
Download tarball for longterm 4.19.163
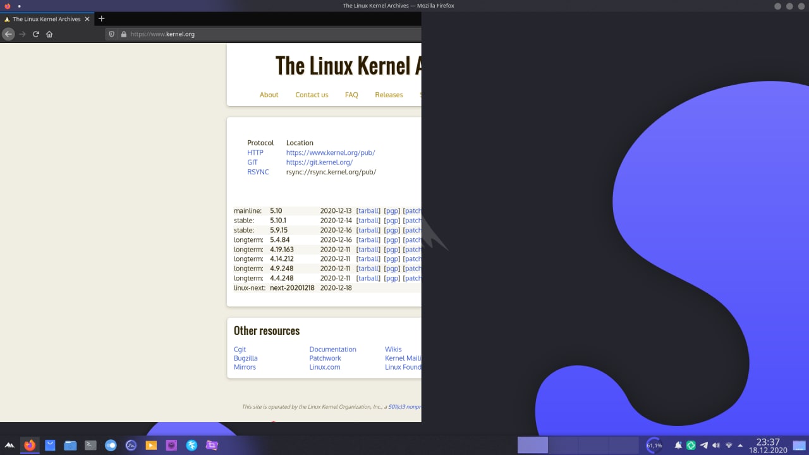(368, 250)
